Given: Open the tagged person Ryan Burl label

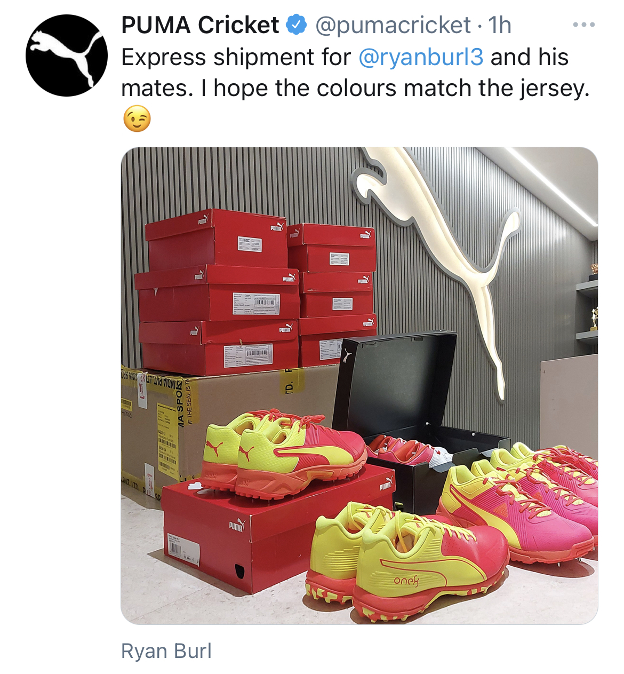Looking at the screenshot, I should 166,651.
